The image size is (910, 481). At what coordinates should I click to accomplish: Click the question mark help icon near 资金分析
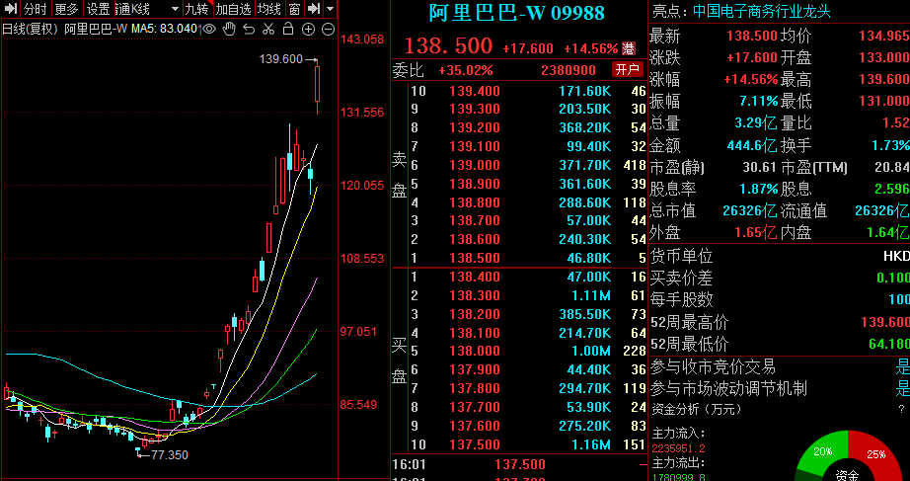click(902, 410)
